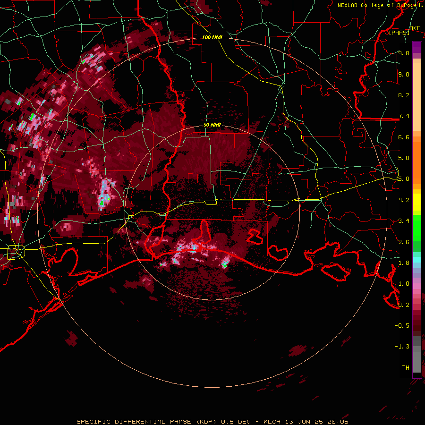Click the 50 NMI range ring label

[x=212, y=125]
